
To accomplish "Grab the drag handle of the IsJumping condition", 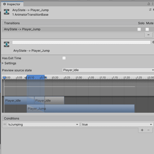I will [x=5, y=125].
